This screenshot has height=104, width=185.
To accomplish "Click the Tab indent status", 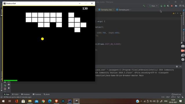I will [179, 97].
